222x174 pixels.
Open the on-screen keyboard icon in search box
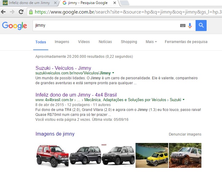(x=183, y=26)
